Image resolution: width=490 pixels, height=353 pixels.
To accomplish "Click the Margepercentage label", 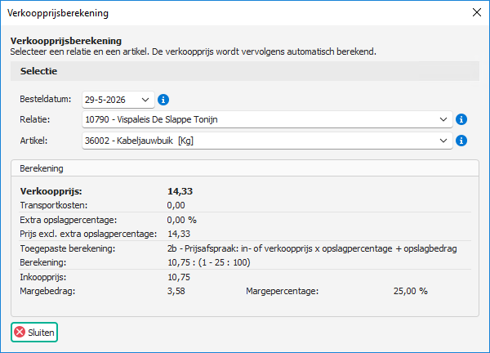I will tap(283, 291).
